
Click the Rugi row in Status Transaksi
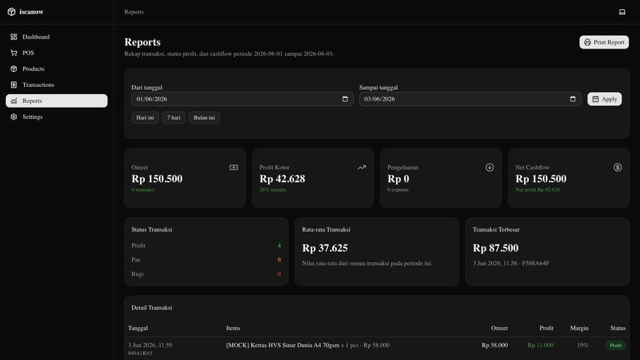(206, 274)
